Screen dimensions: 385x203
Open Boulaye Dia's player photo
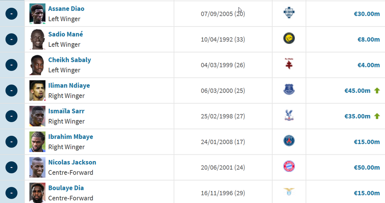click(x=37, y=193)
